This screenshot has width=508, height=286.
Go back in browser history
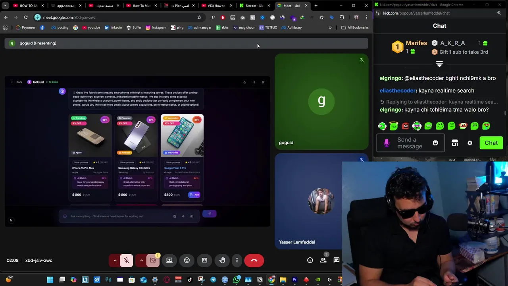pyautogui.click(x=6, y=17)
